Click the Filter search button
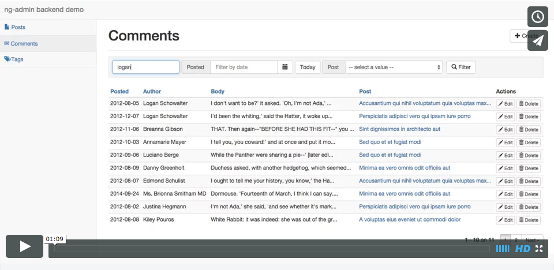The height and width of the screenshot is (270, 554). (x=461, y=67)
